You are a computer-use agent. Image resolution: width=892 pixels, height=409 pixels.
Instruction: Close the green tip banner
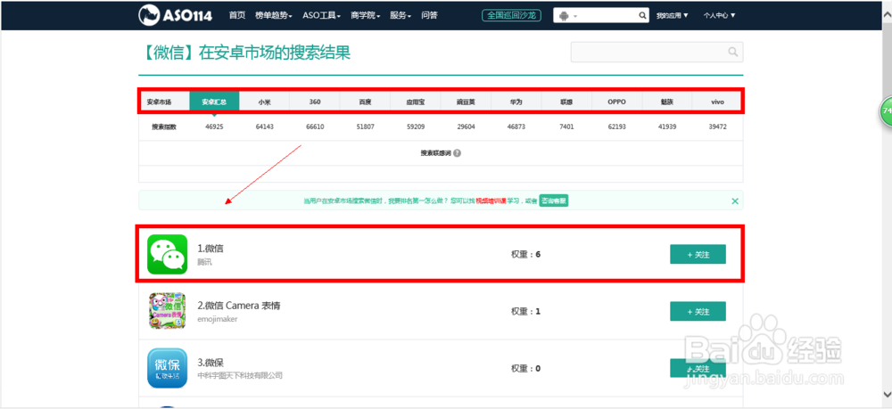735,200
